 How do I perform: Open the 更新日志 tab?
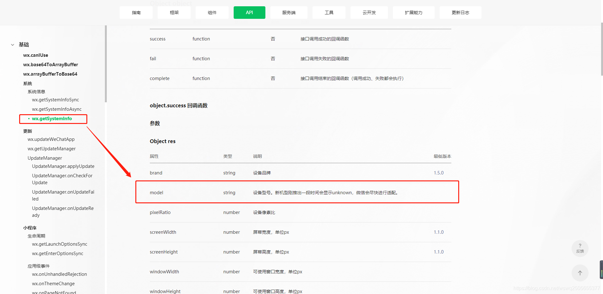460,13
